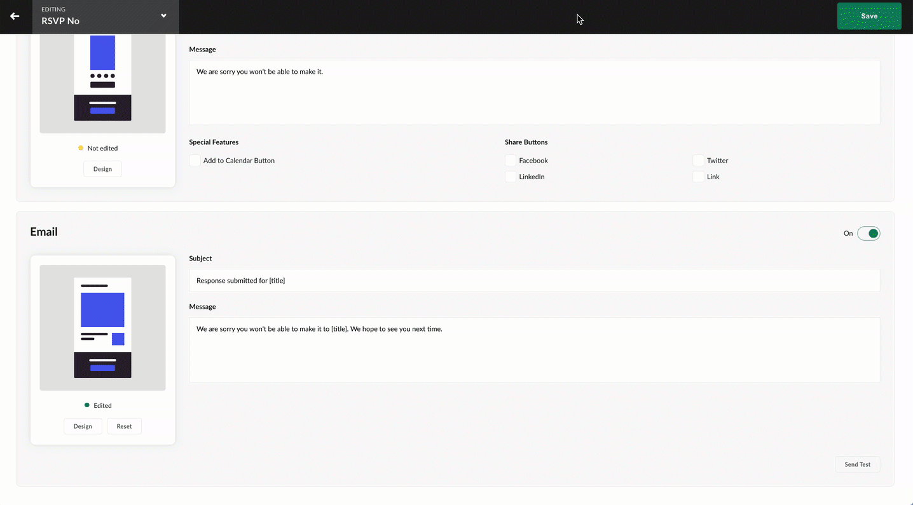Screen dimensions: 913x505
Task: Click the 'Edited' status text
Action: [102, 405]
